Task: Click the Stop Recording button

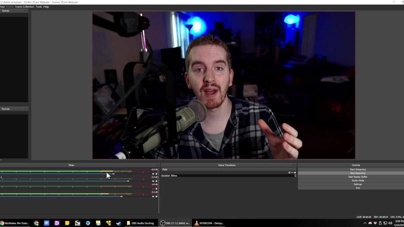Action: tap(358, 173)
